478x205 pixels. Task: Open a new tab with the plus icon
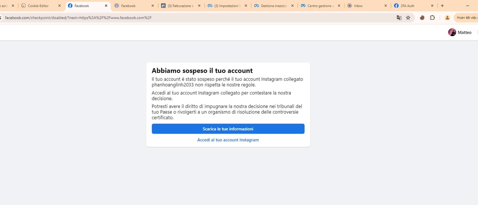click(442, 6)
